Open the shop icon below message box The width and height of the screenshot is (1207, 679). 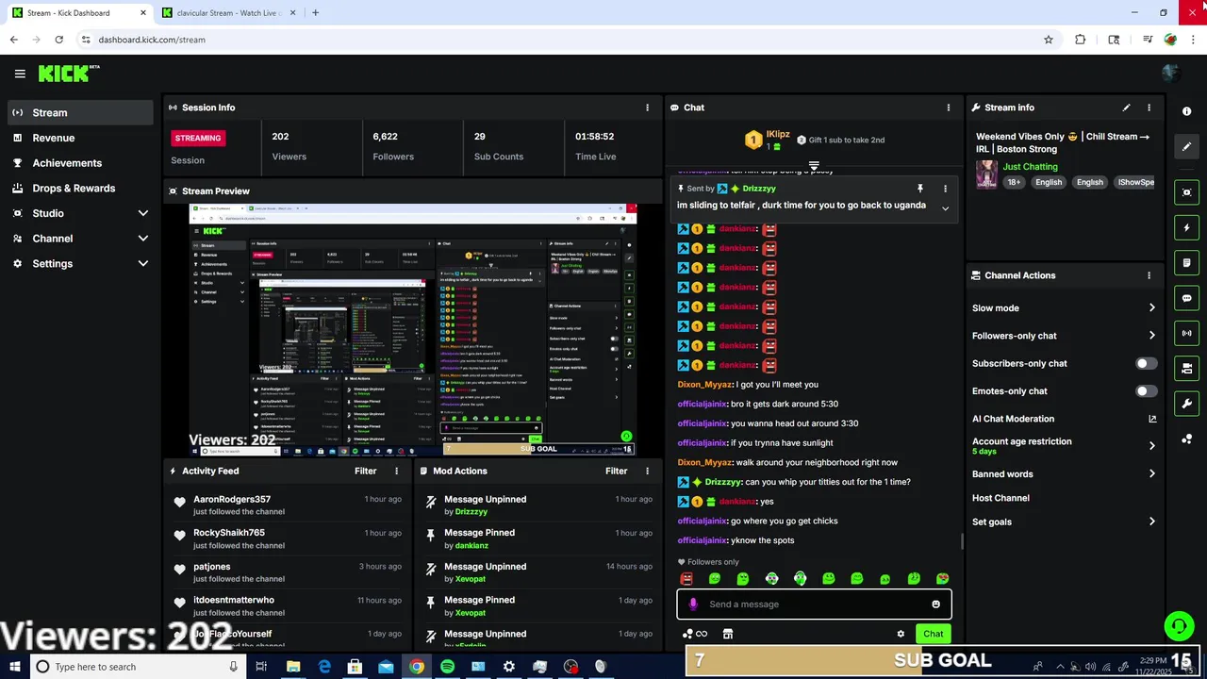[727, 634]
